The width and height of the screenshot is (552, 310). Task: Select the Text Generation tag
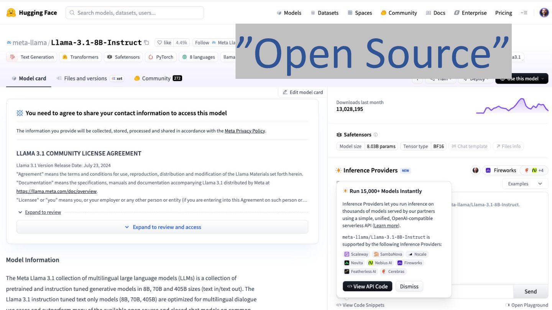click(32, 57)
